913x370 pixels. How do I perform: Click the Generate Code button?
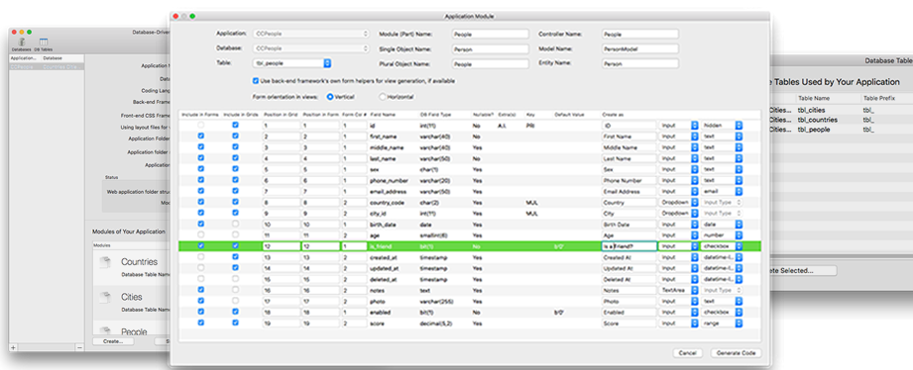pos(736,353)
